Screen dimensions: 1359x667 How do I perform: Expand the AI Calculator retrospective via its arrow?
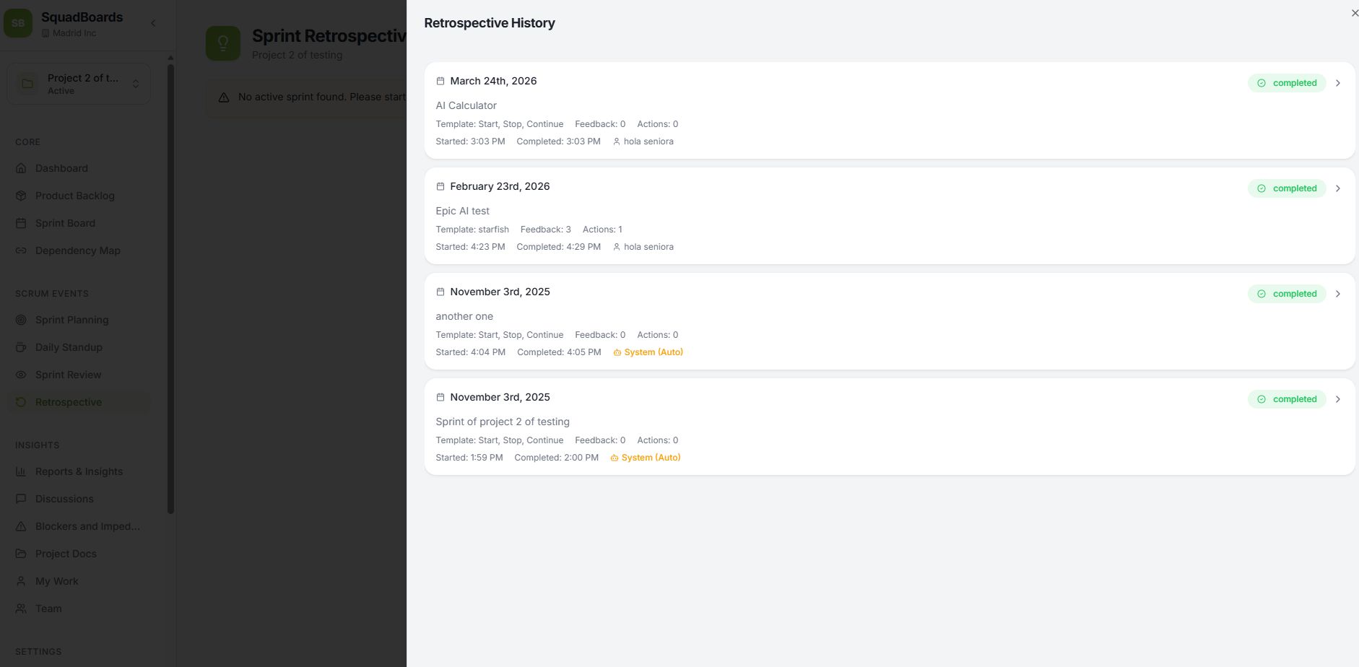point(1338,82)
